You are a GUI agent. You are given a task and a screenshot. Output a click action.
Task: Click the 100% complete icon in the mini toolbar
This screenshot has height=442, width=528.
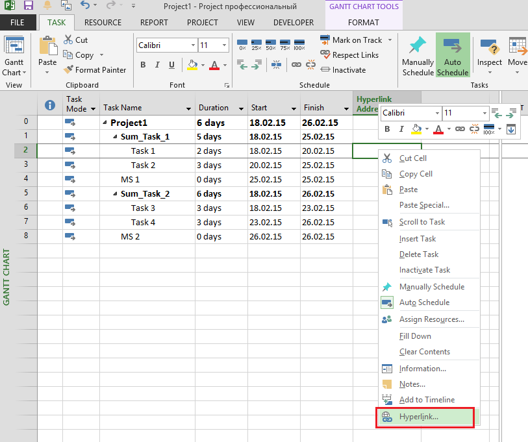[489, 129]
